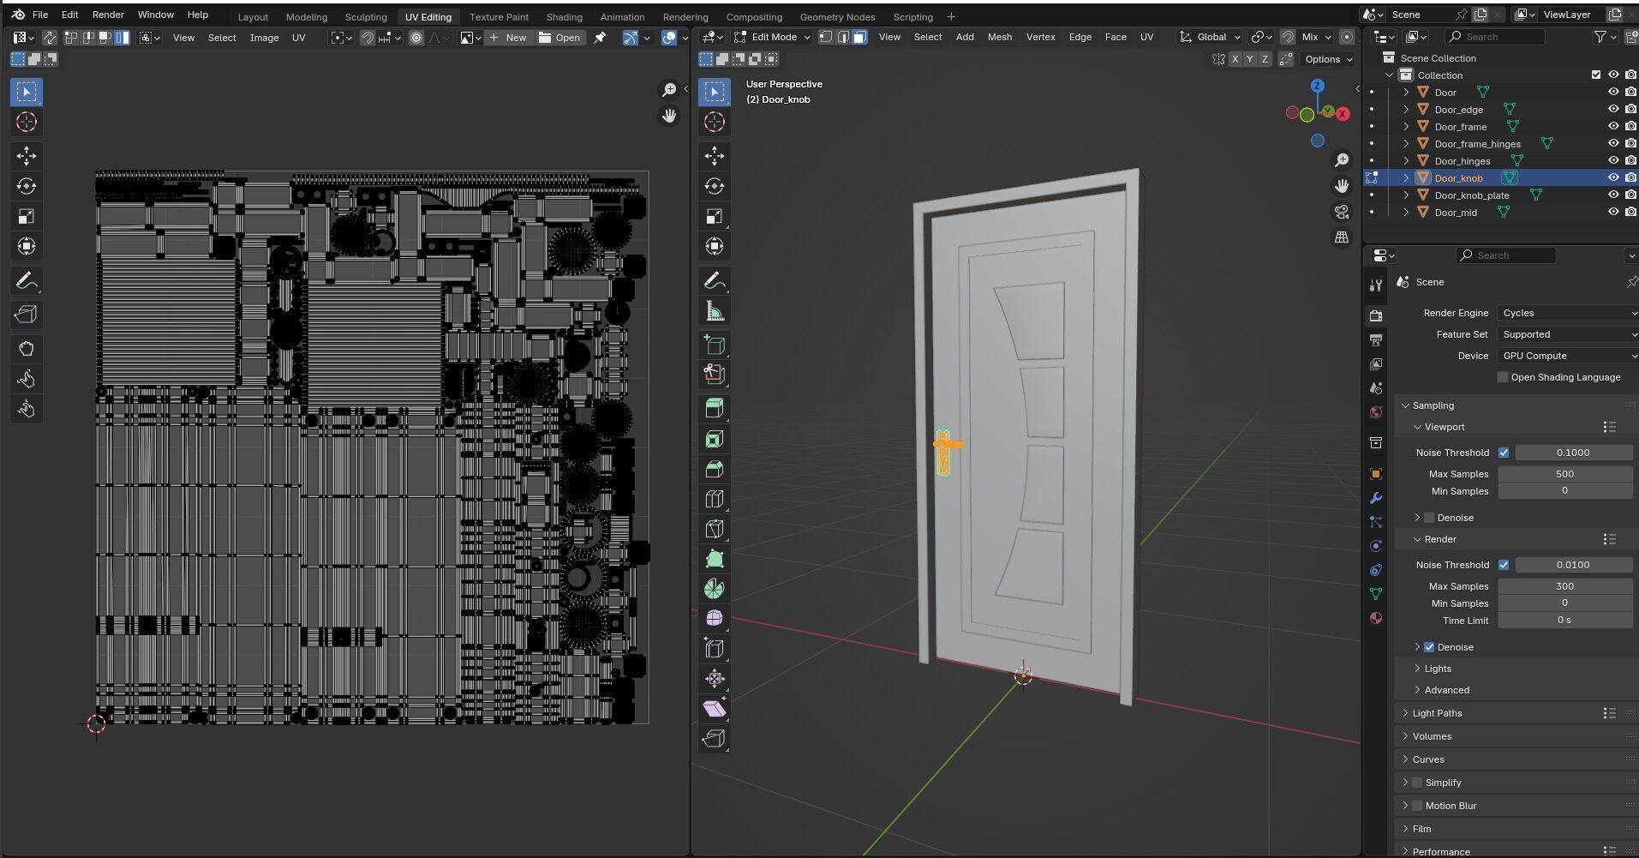Screen dimensions: 1639x858
Task: Open the Mesh menu in 3D viewport
Action: [x=999, y=37]
